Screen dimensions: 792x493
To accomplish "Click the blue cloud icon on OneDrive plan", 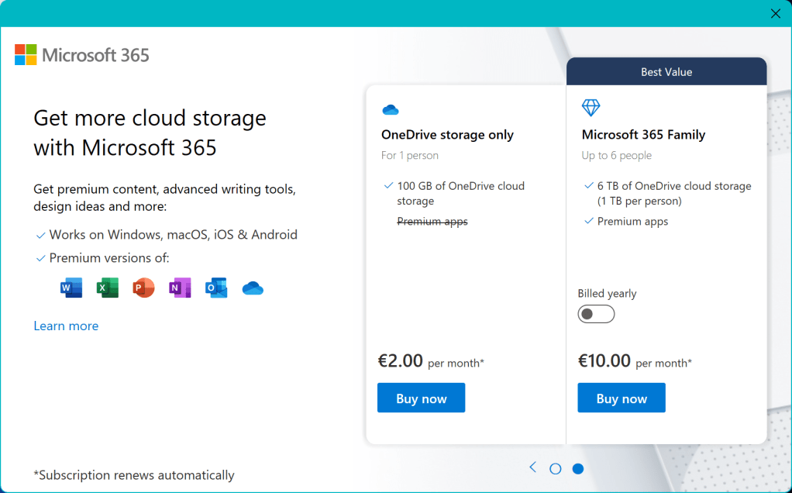I will point(390,109).
